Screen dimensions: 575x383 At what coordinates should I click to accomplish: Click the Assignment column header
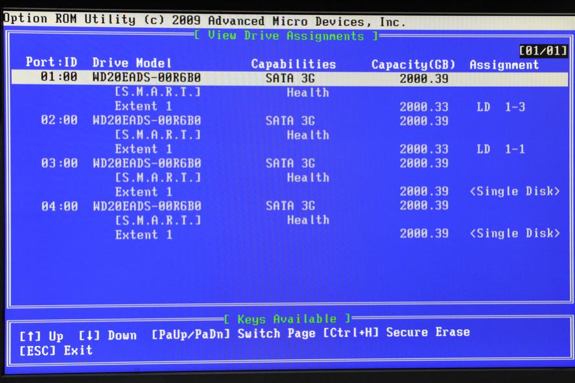504,65
